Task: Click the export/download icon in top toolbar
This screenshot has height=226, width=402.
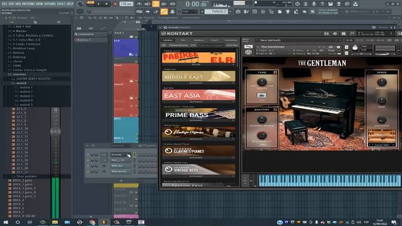Action: 356,4
